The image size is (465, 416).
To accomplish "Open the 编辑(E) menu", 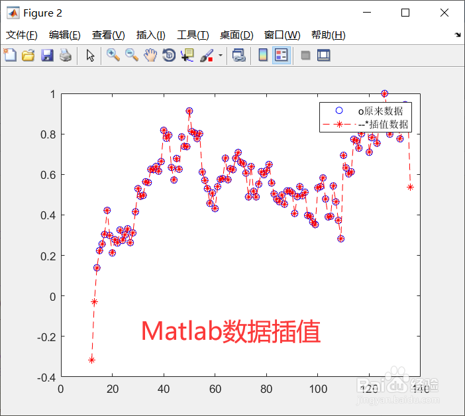I will pos(65,35).
